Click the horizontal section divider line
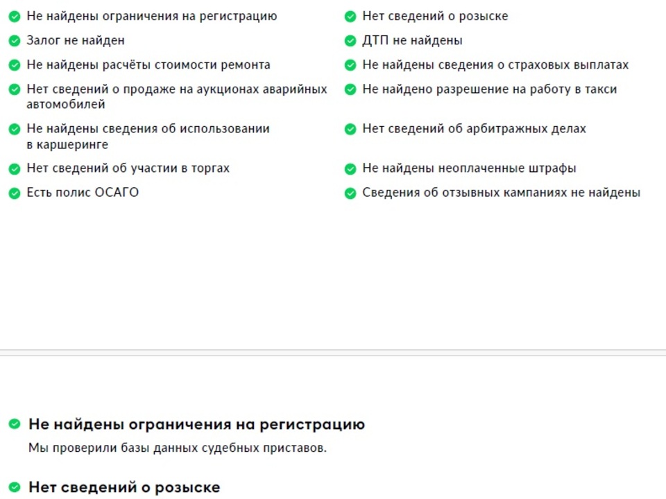 click(x=333, y=353)
